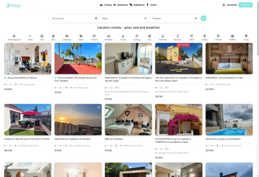The height and width of the screenshot is (177, 259).
Task: Open The MUMATODI house listing title
Action: click(173, 140)
